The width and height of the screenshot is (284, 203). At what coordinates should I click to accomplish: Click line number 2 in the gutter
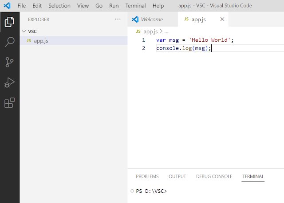tap(143, 48)
